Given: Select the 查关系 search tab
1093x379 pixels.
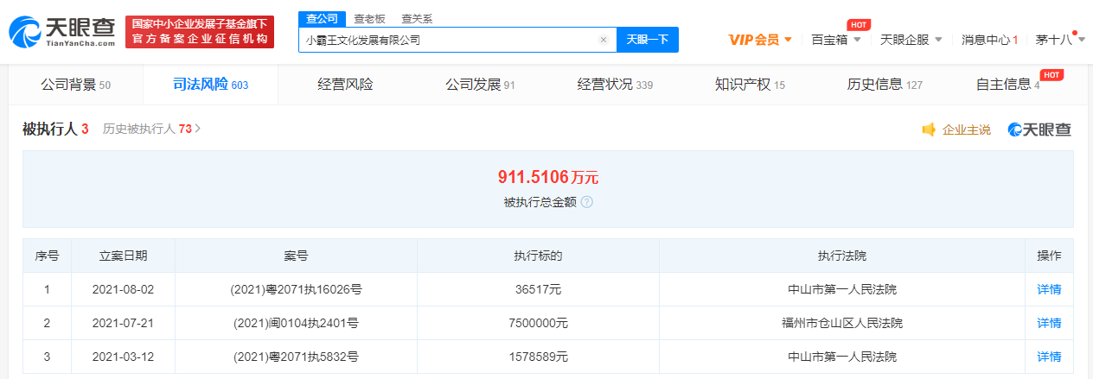Looking at the screenshot, I should 417,19.
